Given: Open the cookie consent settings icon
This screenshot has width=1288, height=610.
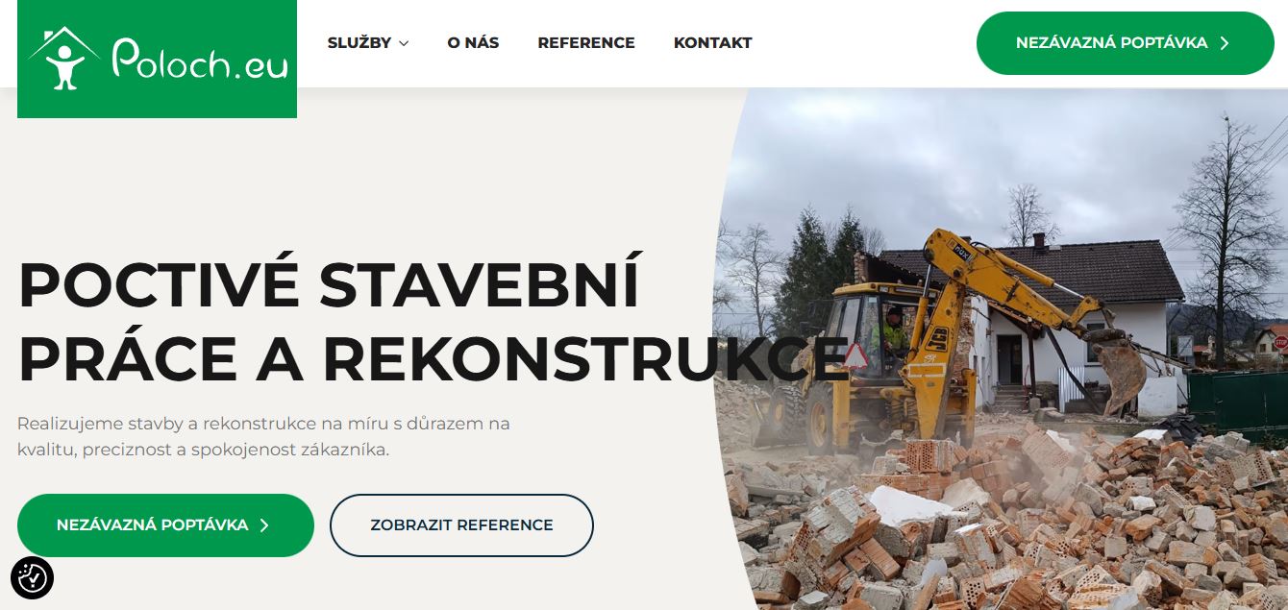Looking at the screenshot, I should 32,578.
